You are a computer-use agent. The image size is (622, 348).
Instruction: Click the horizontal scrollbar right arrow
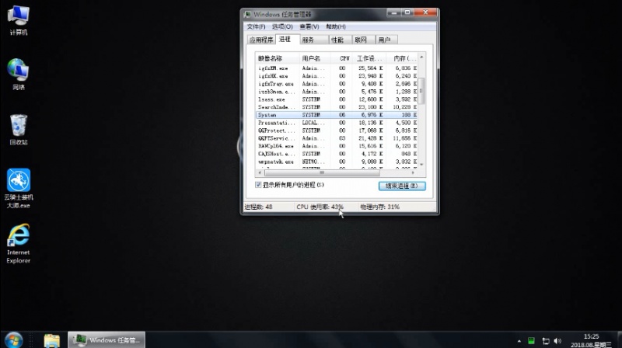[x=414, y=172]
